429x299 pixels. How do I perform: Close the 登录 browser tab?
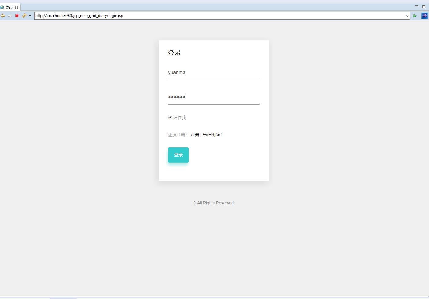point(17,7)
